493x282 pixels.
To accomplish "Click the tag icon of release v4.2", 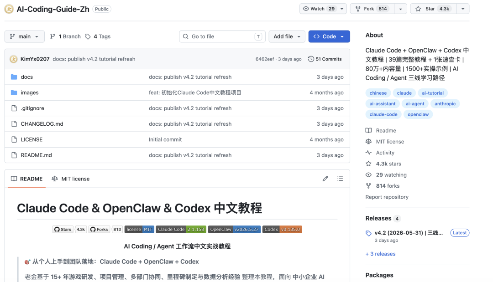I will tap(368, 233).
